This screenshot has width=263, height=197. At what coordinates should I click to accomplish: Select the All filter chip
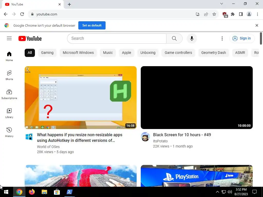(x=30, y=53)
